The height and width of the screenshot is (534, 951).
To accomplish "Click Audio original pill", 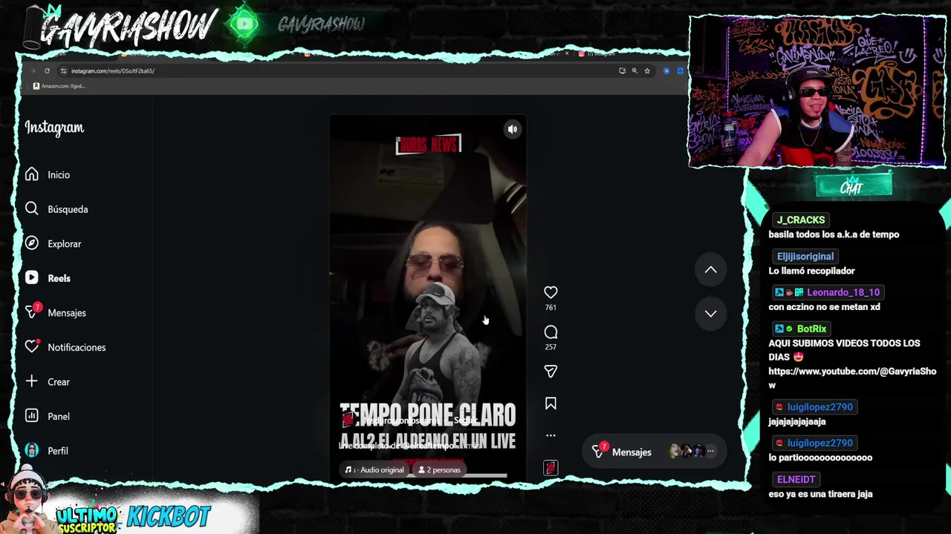I will (375, 469).
